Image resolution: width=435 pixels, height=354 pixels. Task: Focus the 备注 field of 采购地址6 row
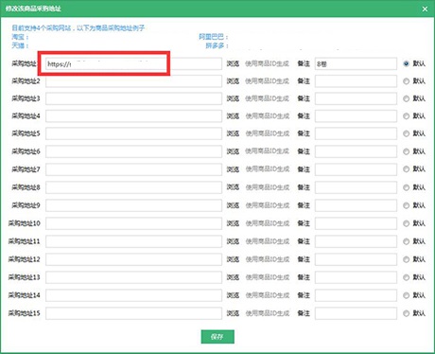tap(356, 151)
